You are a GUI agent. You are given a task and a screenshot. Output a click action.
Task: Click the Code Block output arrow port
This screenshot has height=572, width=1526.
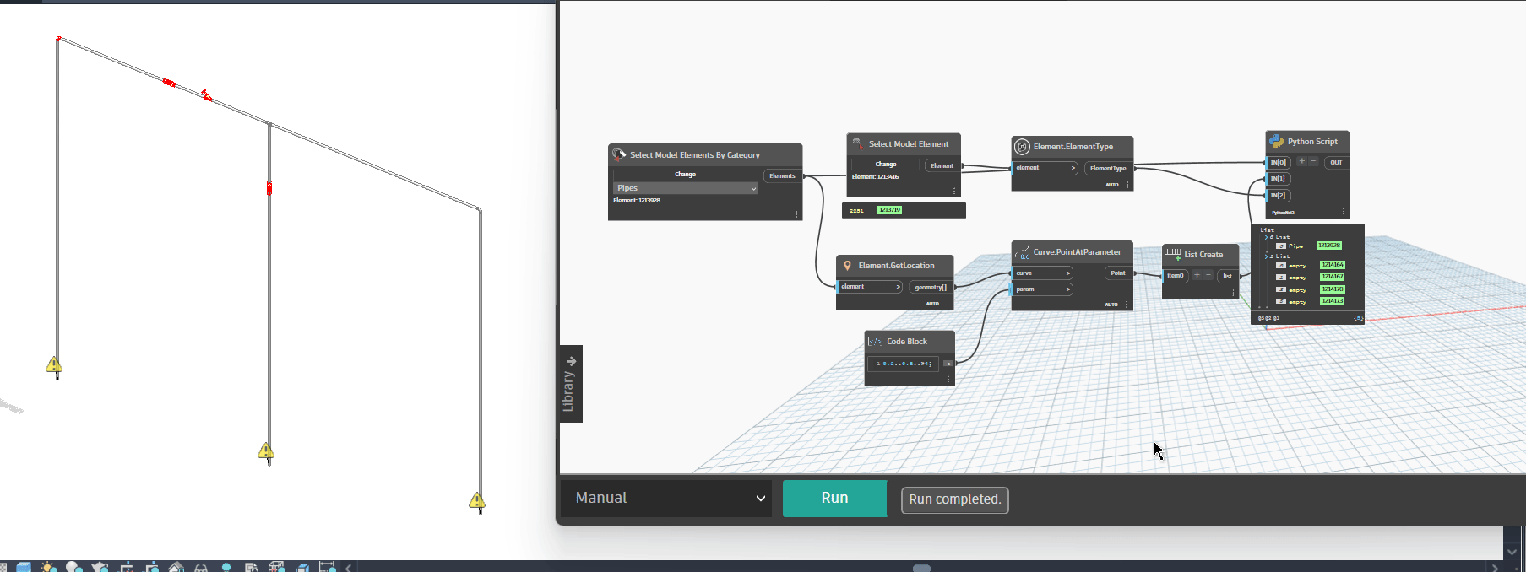(948, 364)
